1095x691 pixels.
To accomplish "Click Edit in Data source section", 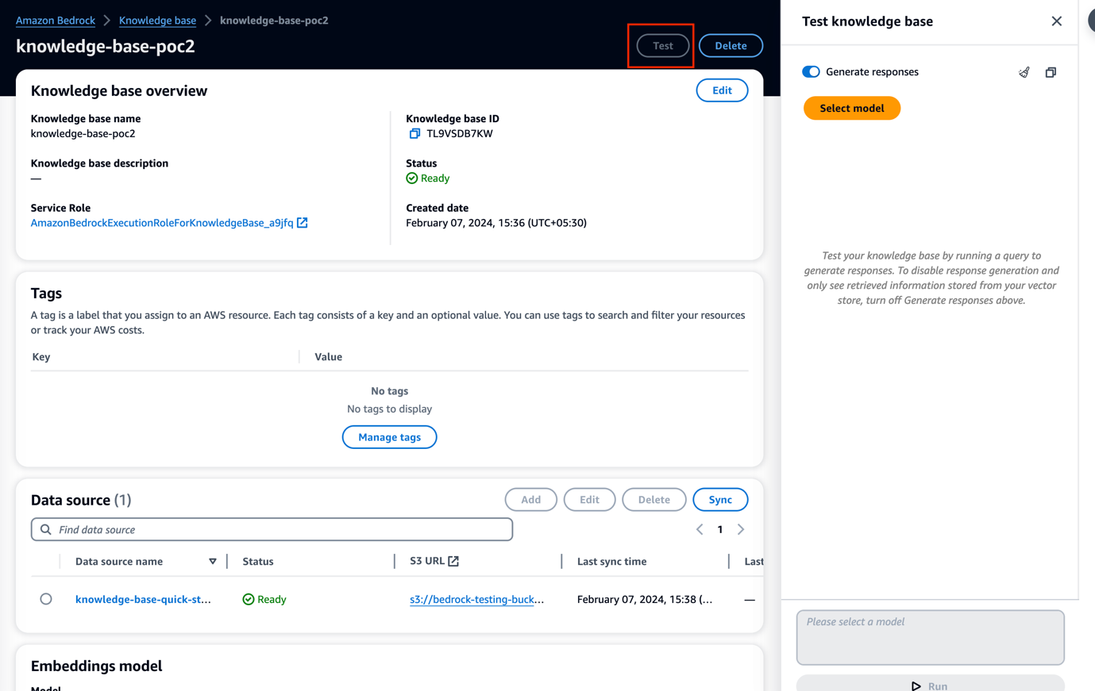I will (x=589, y=500).
